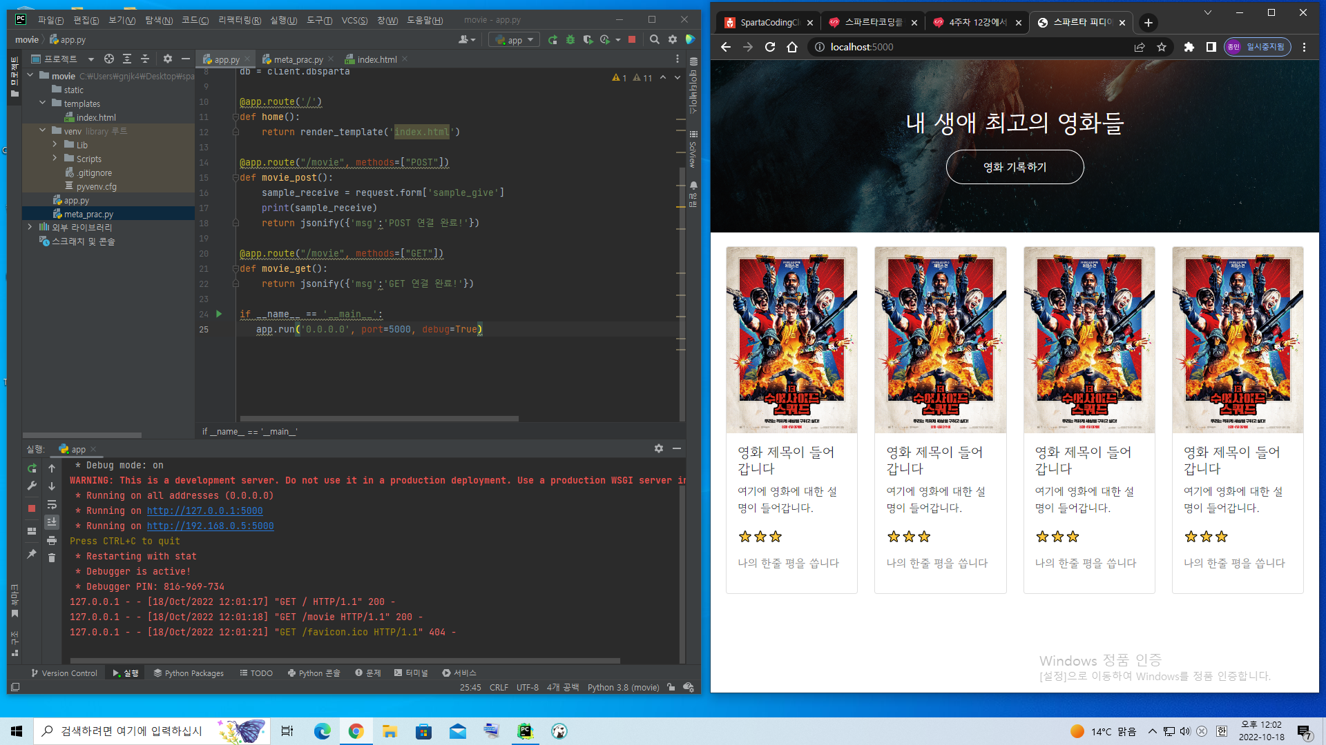This screenshot has width=1326, height=745.
Task: Open the Python Packages tool tab
Action: tap(189, 673)
